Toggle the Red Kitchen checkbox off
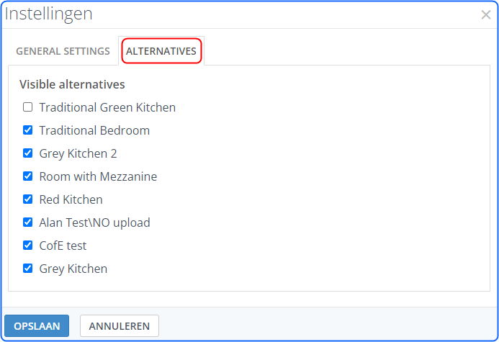 tap(28, 199)
